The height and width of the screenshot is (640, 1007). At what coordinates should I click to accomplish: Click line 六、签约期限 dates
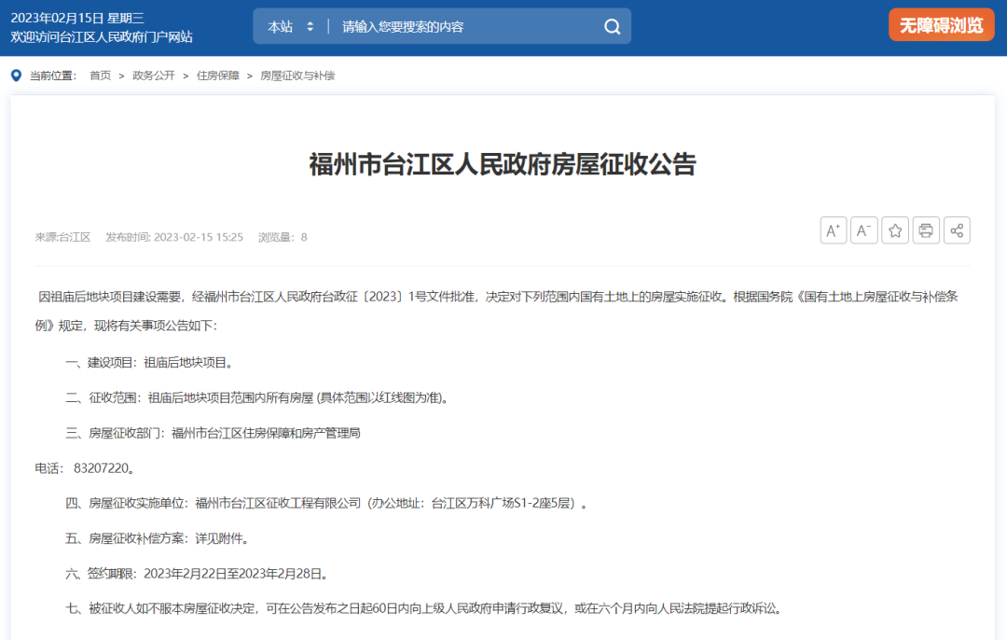tap(197, 574)
